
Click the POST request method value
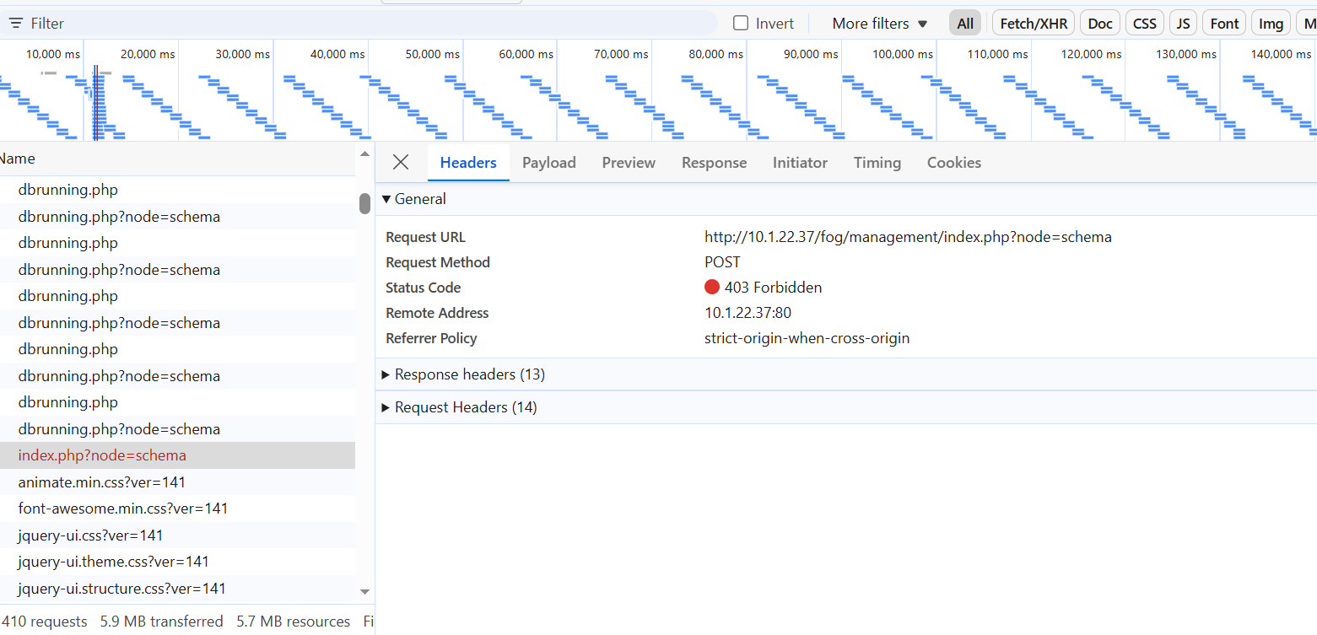722,262
